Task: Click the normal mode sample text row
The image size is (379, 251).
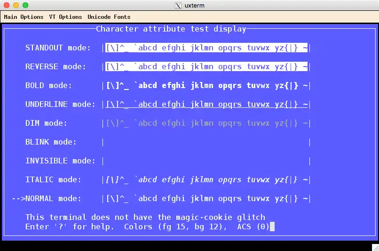Action: coord(206,199)
